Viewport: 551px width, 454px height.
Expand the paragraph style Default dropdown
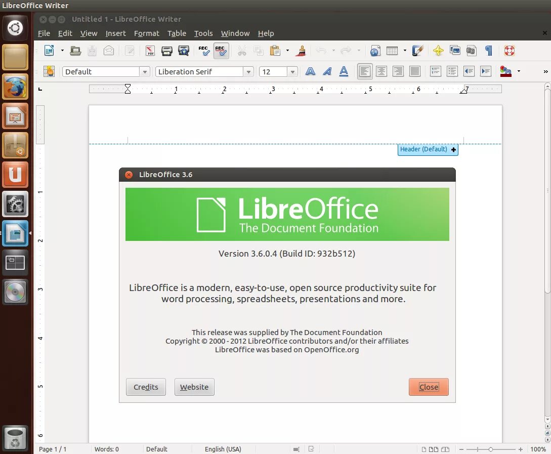(x=144, y=72)
